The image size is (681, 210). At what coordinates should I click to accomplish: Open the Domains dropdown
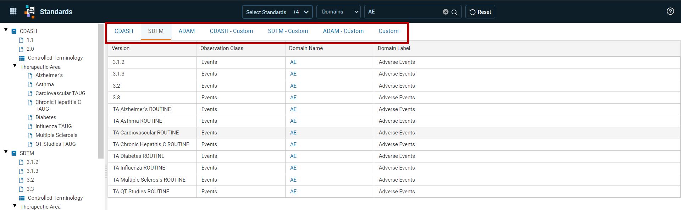click(338, 12)
